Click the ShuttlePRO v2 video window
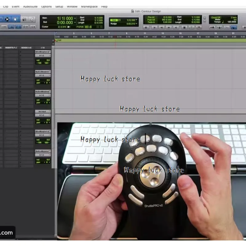The height and width of the screenshot is (246, 246). click(152, 181)
